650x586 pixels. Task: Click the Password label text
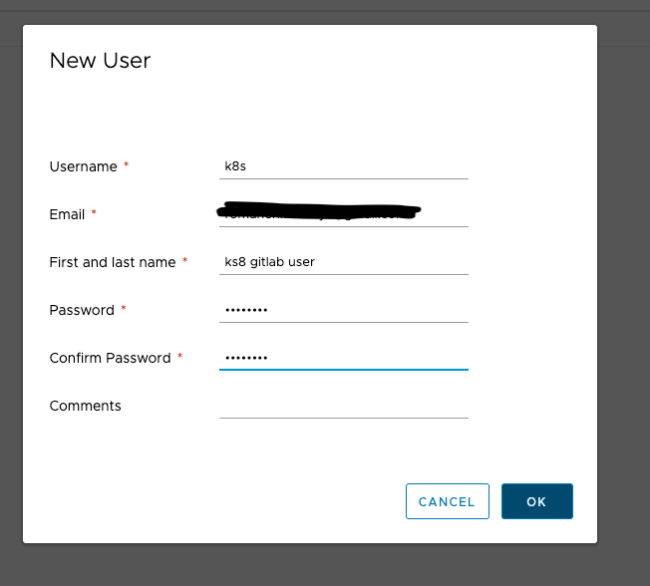click(x=82, y=310)
